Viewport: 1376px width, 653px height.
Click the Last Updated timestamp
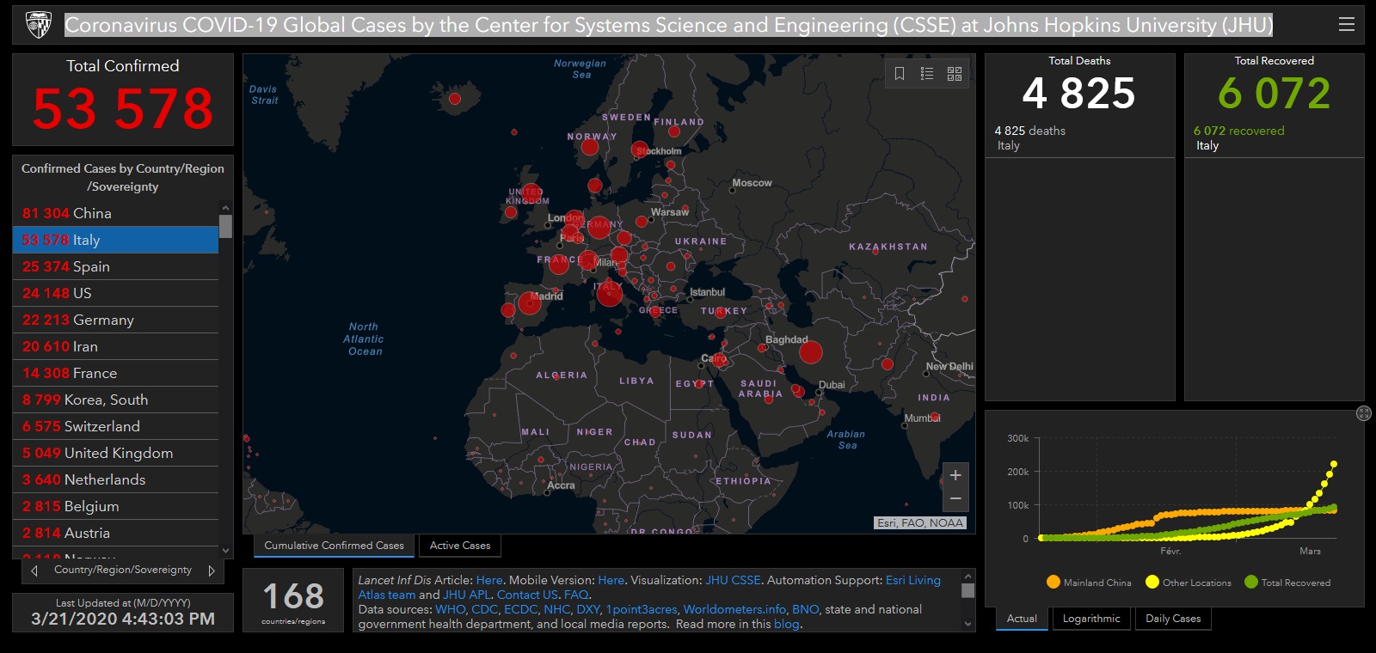(x=123, y=619)
